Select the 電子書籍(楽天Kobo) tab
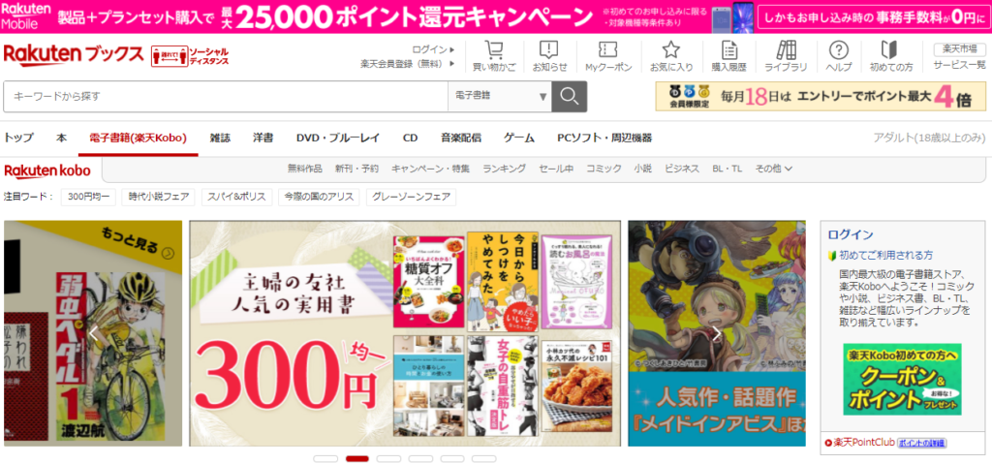 click(x=138, y=138)
